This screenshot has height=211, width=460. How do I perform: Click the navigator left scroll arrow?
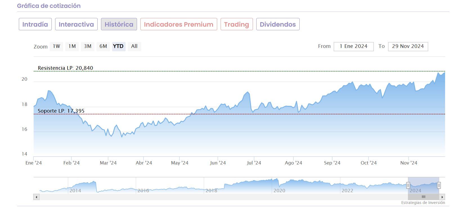click(x=36, y=197)
